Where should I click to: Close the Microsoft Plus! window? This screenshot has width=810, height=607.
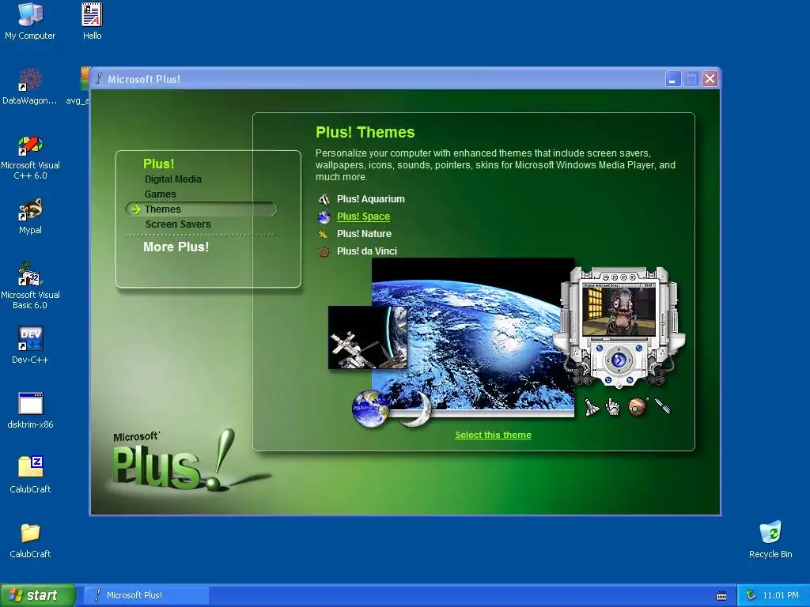coord(710,79)
